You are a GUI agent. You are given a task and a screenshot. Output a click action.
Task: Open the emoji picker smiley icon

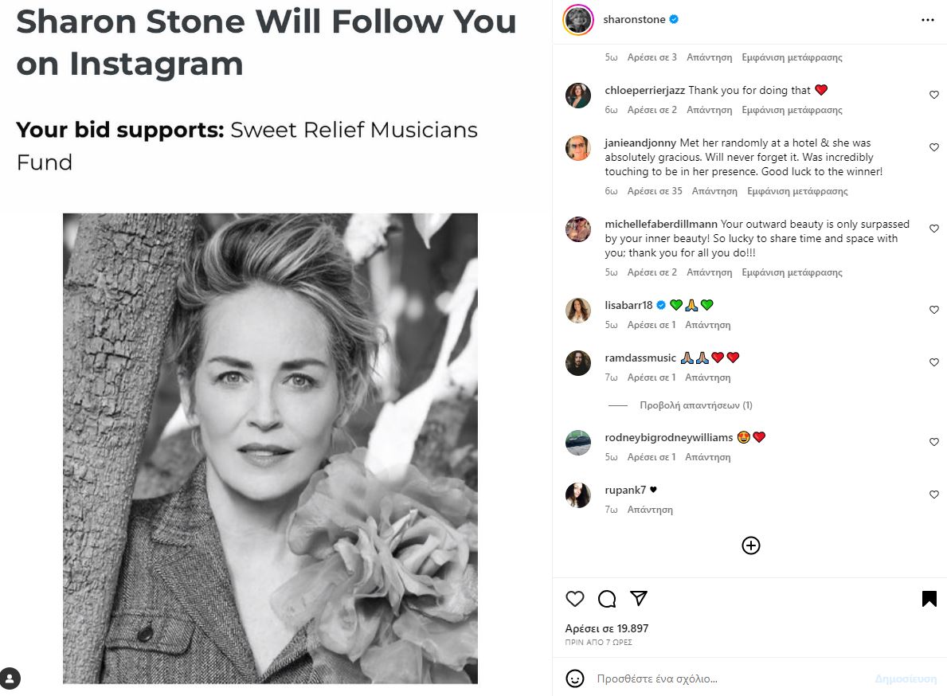click(574, 678)
